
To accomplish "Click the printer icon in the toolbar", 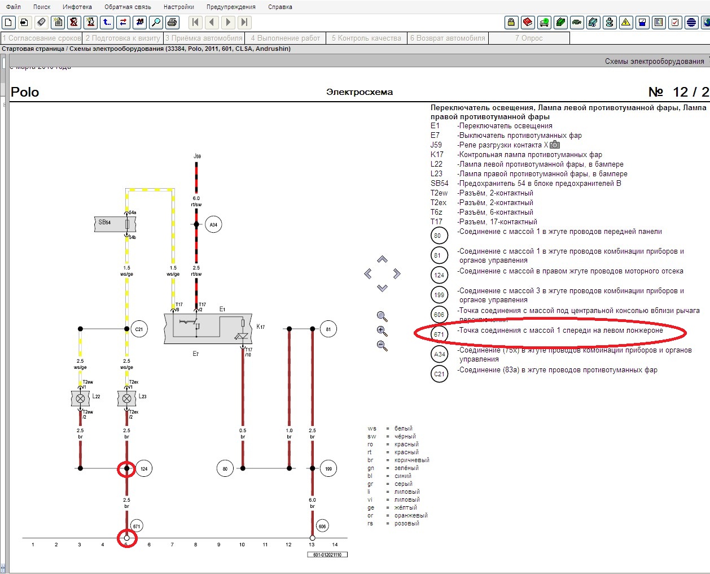I will tap(172, 23).
